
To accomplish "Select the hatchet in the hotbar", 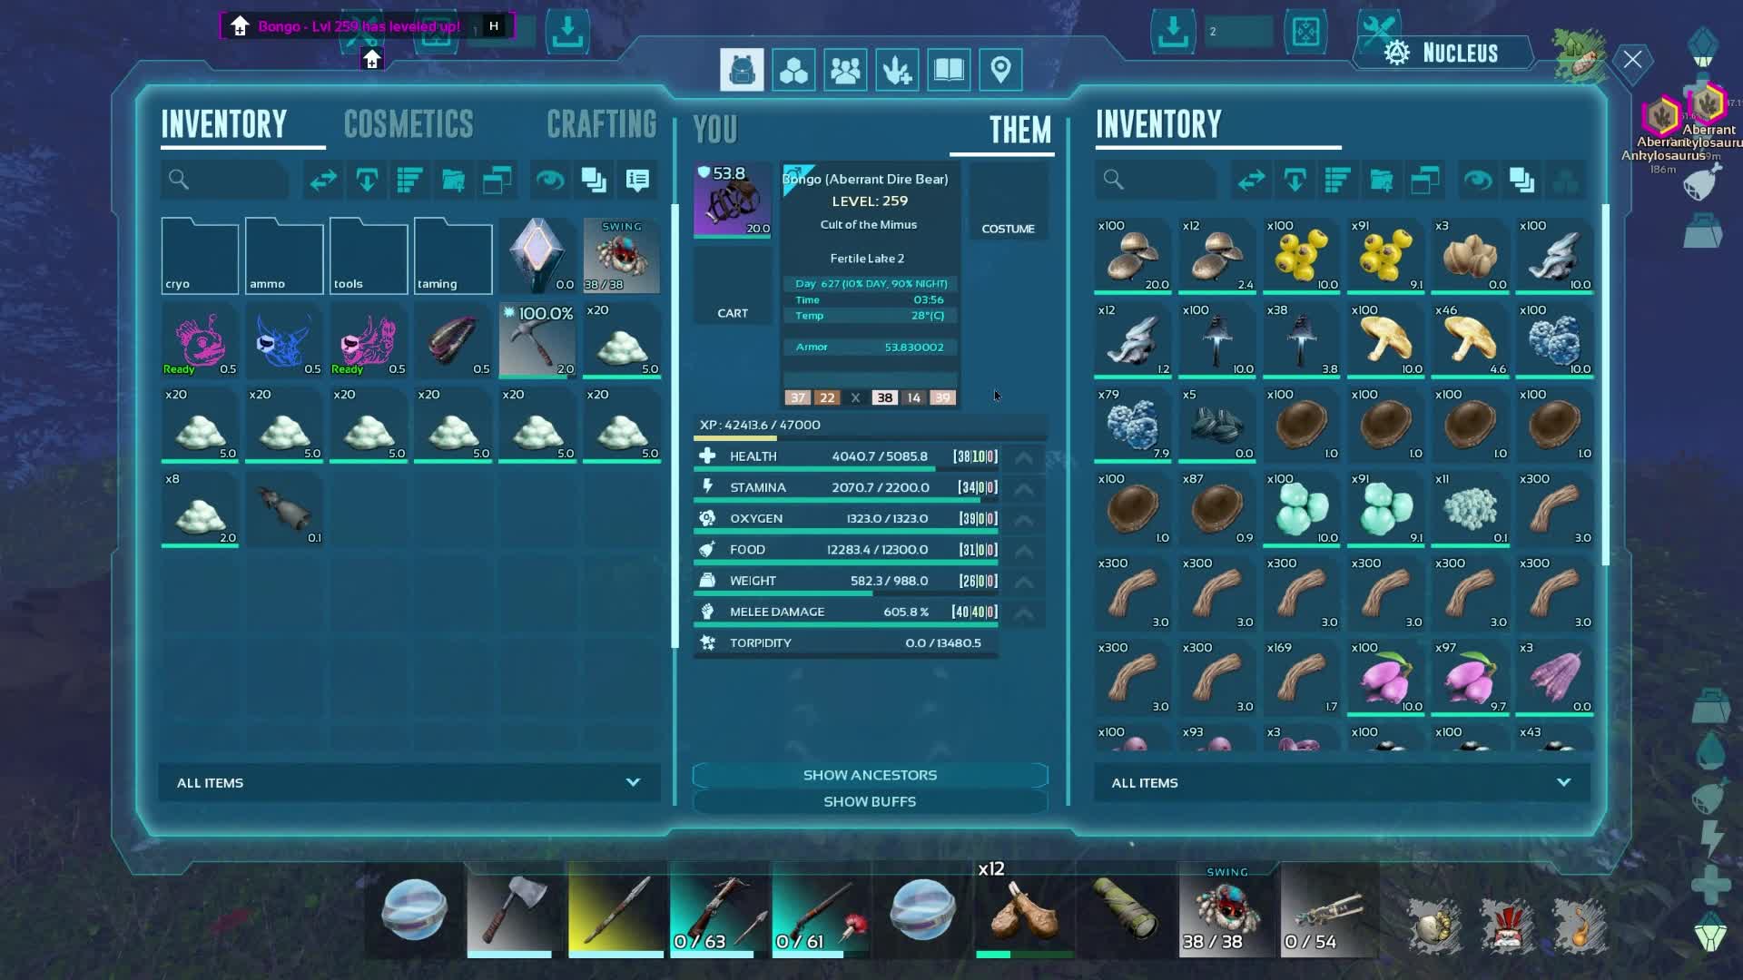I will tap(510, 909).
